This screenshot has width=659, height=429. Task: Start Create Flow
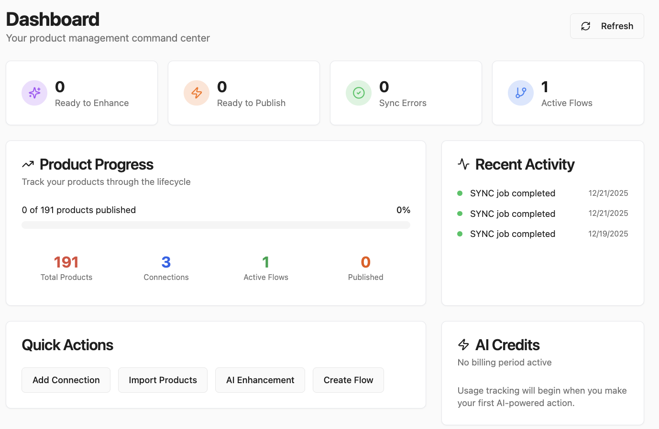point(348,380)
